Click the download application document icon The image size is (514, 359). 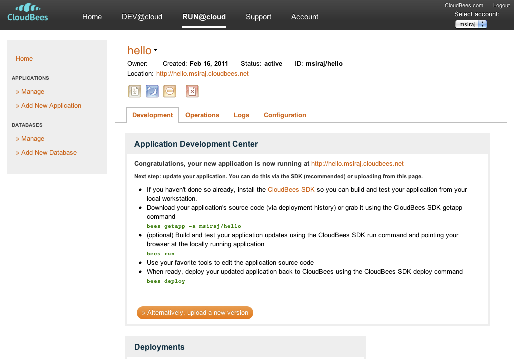(134, 91)
